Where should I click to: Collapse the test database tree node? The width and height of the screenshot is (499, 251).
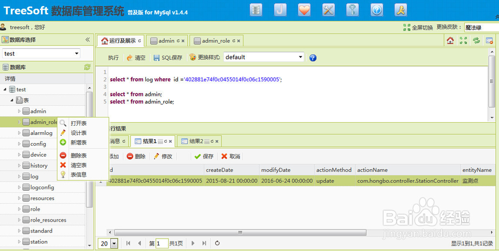(x=5, y=89)
